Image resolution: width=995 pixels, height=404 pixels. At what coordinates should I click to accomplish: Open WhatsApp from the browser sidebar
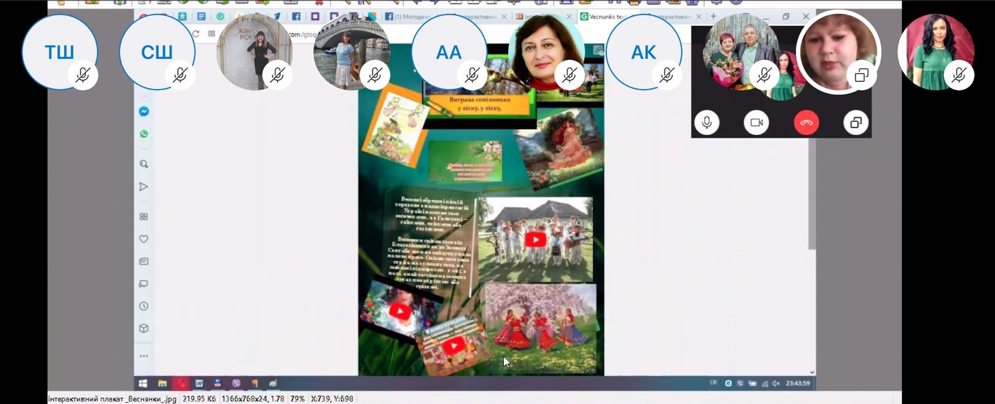144,134
